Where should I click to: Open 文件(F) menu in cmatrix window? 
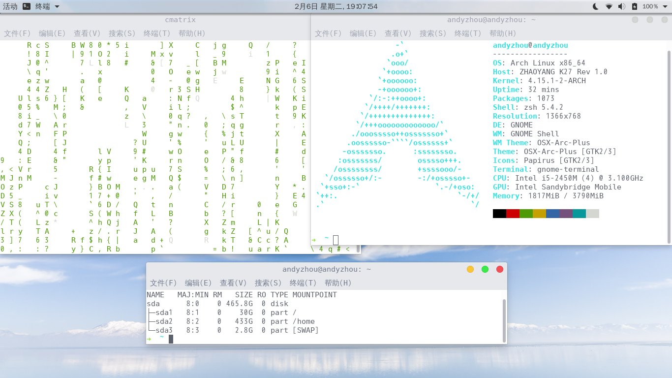(x=17, y=33)
